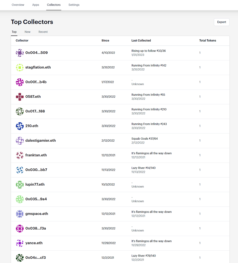Open the Running From Infinity #142 token
The image size is (238, 263).
pyautogui.click(x=149, y=65)
